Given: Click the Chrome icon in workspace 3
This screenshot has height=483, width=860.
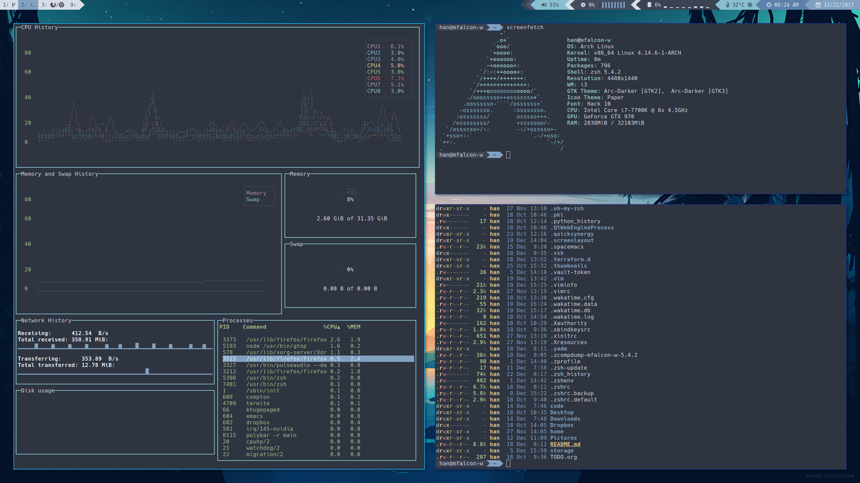Looking at the screenshot, I should point(61,5).
